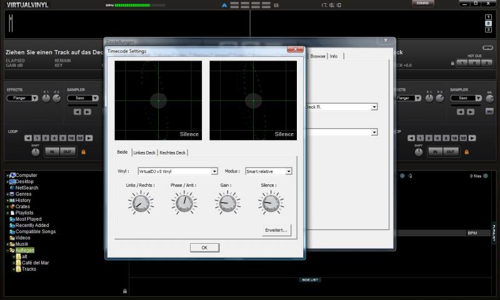Toggle left deck loop lock icon
This screenshot has width=500, height=300.
click(84, 152)
